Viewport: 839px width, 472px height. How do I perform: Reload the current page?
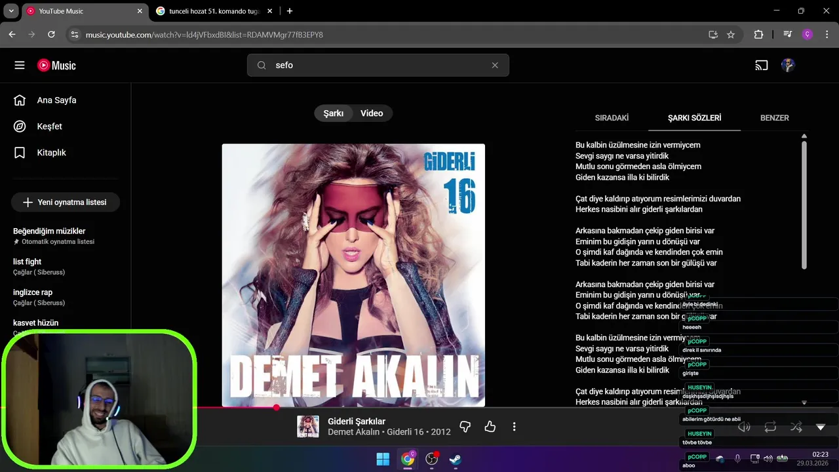point(51,35)
